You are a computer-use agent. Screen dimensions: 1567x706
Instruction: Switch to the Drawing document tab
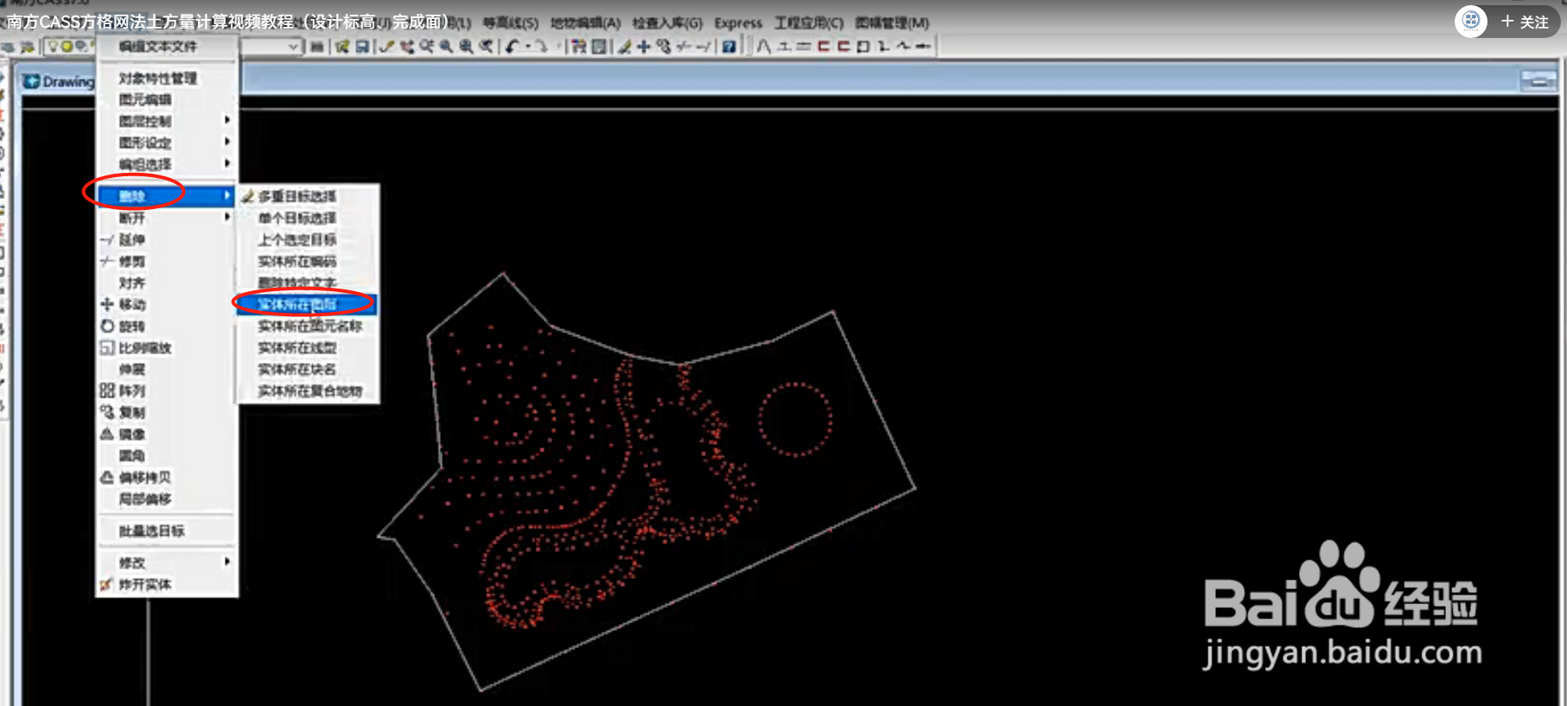point(59,81)
